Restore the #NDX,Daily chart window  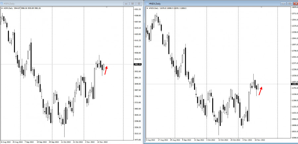[289, 3]
